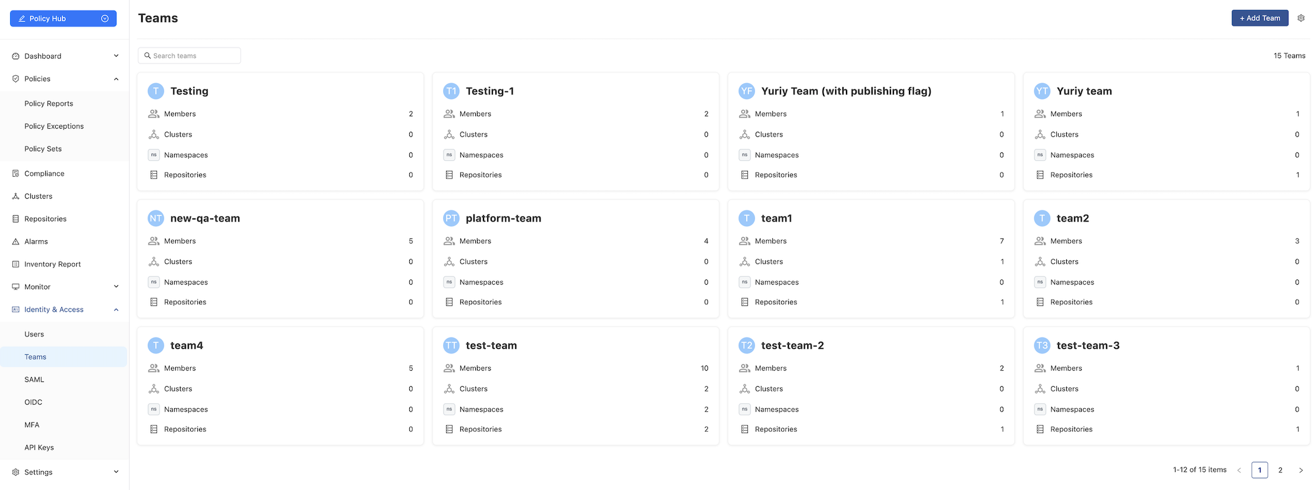Click the T1 avatar of Testing-1

(451, 91)
